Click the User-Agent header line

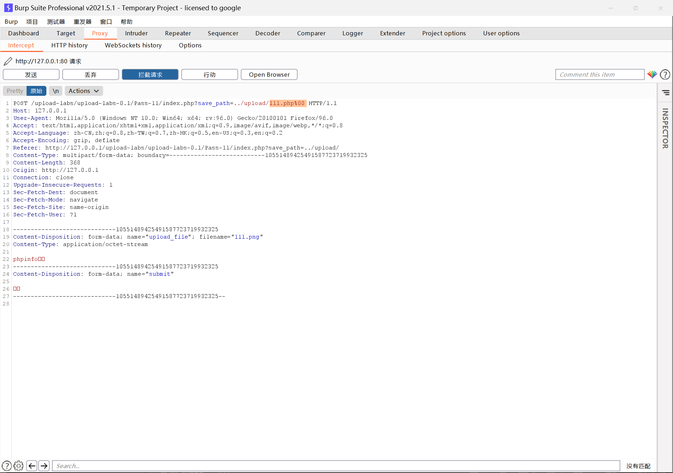[173, 118]
